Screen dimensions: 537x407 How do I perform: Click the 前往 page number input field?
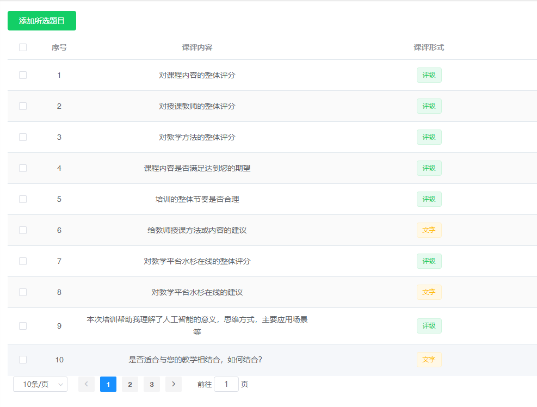tap(226, 384)
